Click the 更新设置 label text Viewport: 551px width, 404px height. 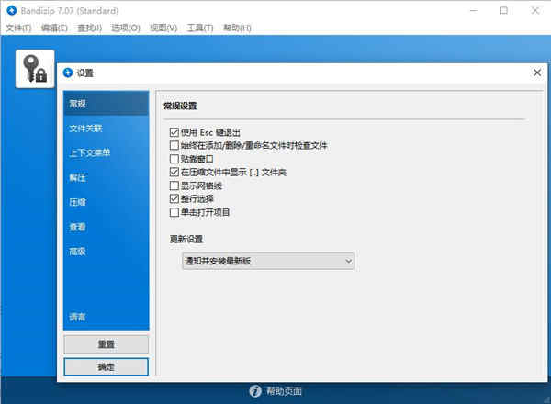point(186,240)
